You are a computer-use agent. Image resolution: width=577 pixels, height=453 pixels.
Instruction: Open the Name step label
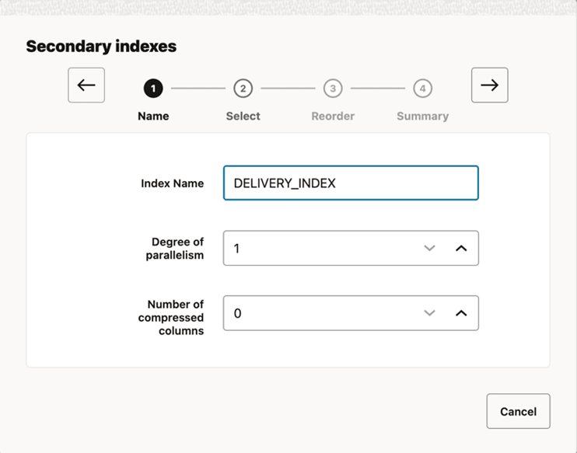[x=153, y=116]
